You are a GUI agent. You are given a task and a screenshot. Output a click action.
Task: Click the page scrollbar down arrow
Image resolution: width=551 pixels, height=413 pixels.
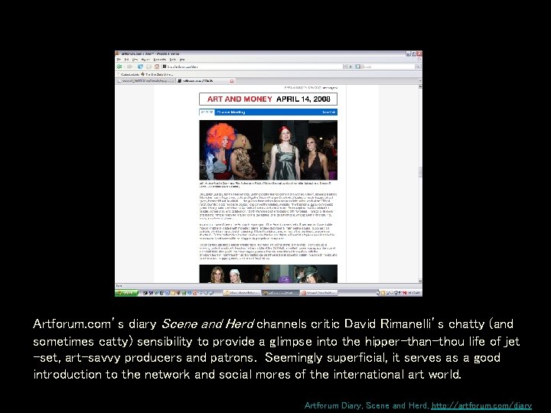tap(420, 281)
